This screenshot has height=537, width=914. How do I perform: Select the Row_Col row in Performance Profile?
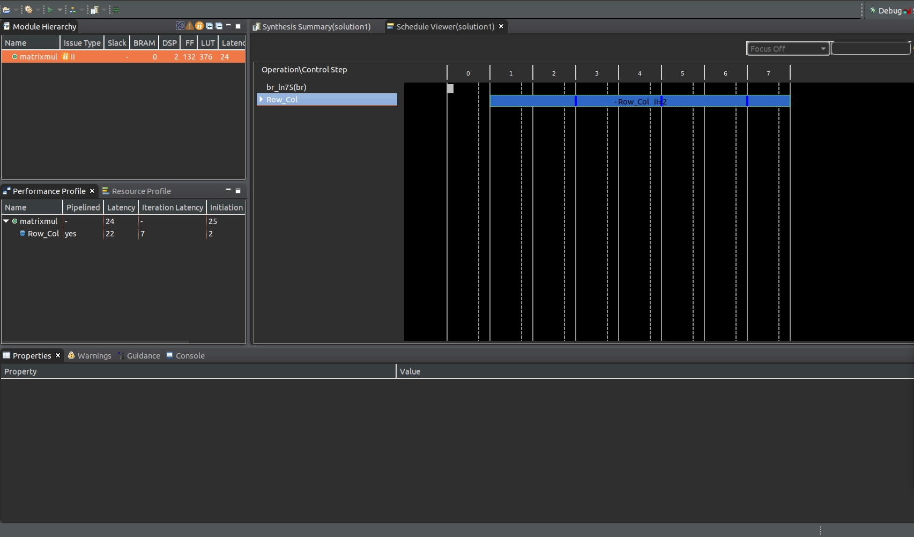pyautogui.click(x=42, y=234)
